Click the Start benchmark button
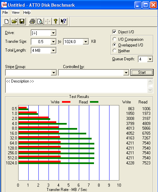The height and width of the screenshot is (192, 158). point(142,72)
